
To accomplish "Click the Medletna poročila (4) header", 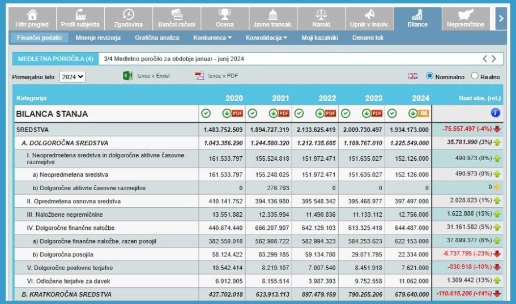I will coord(56,59).
